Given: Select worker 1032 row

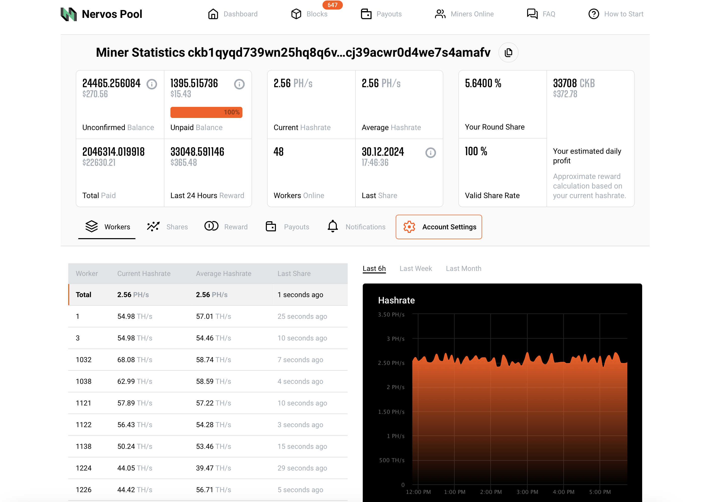Looking at the screenshot, I should [207, 360].
